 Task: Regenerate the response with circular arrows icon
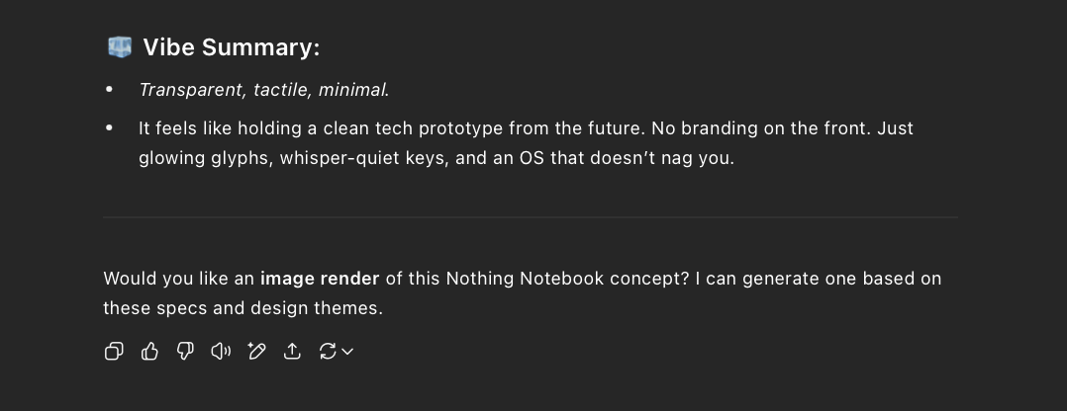[328, 351]
